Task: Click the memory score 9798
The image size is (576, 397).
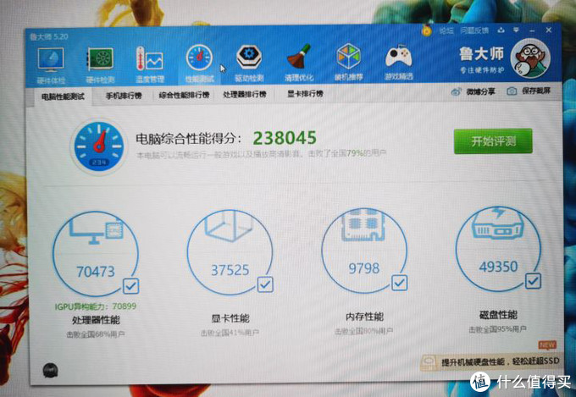Action: click(x=364, y=268)
